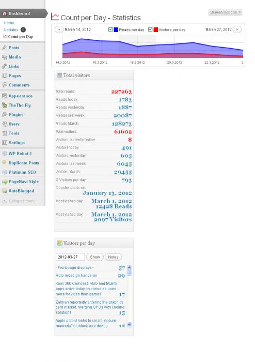Open the Count per Day submenu item

(20, 37)
